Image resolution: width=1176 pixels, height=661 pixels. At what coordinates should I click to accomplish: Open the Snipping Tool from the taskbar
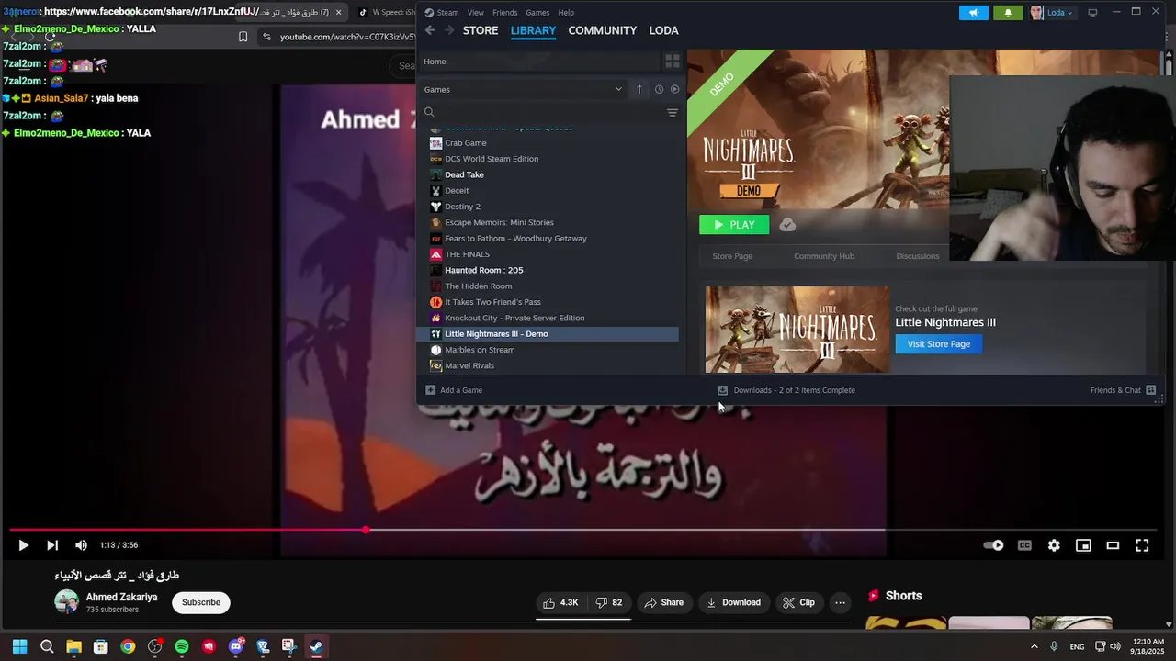point(288,646)
